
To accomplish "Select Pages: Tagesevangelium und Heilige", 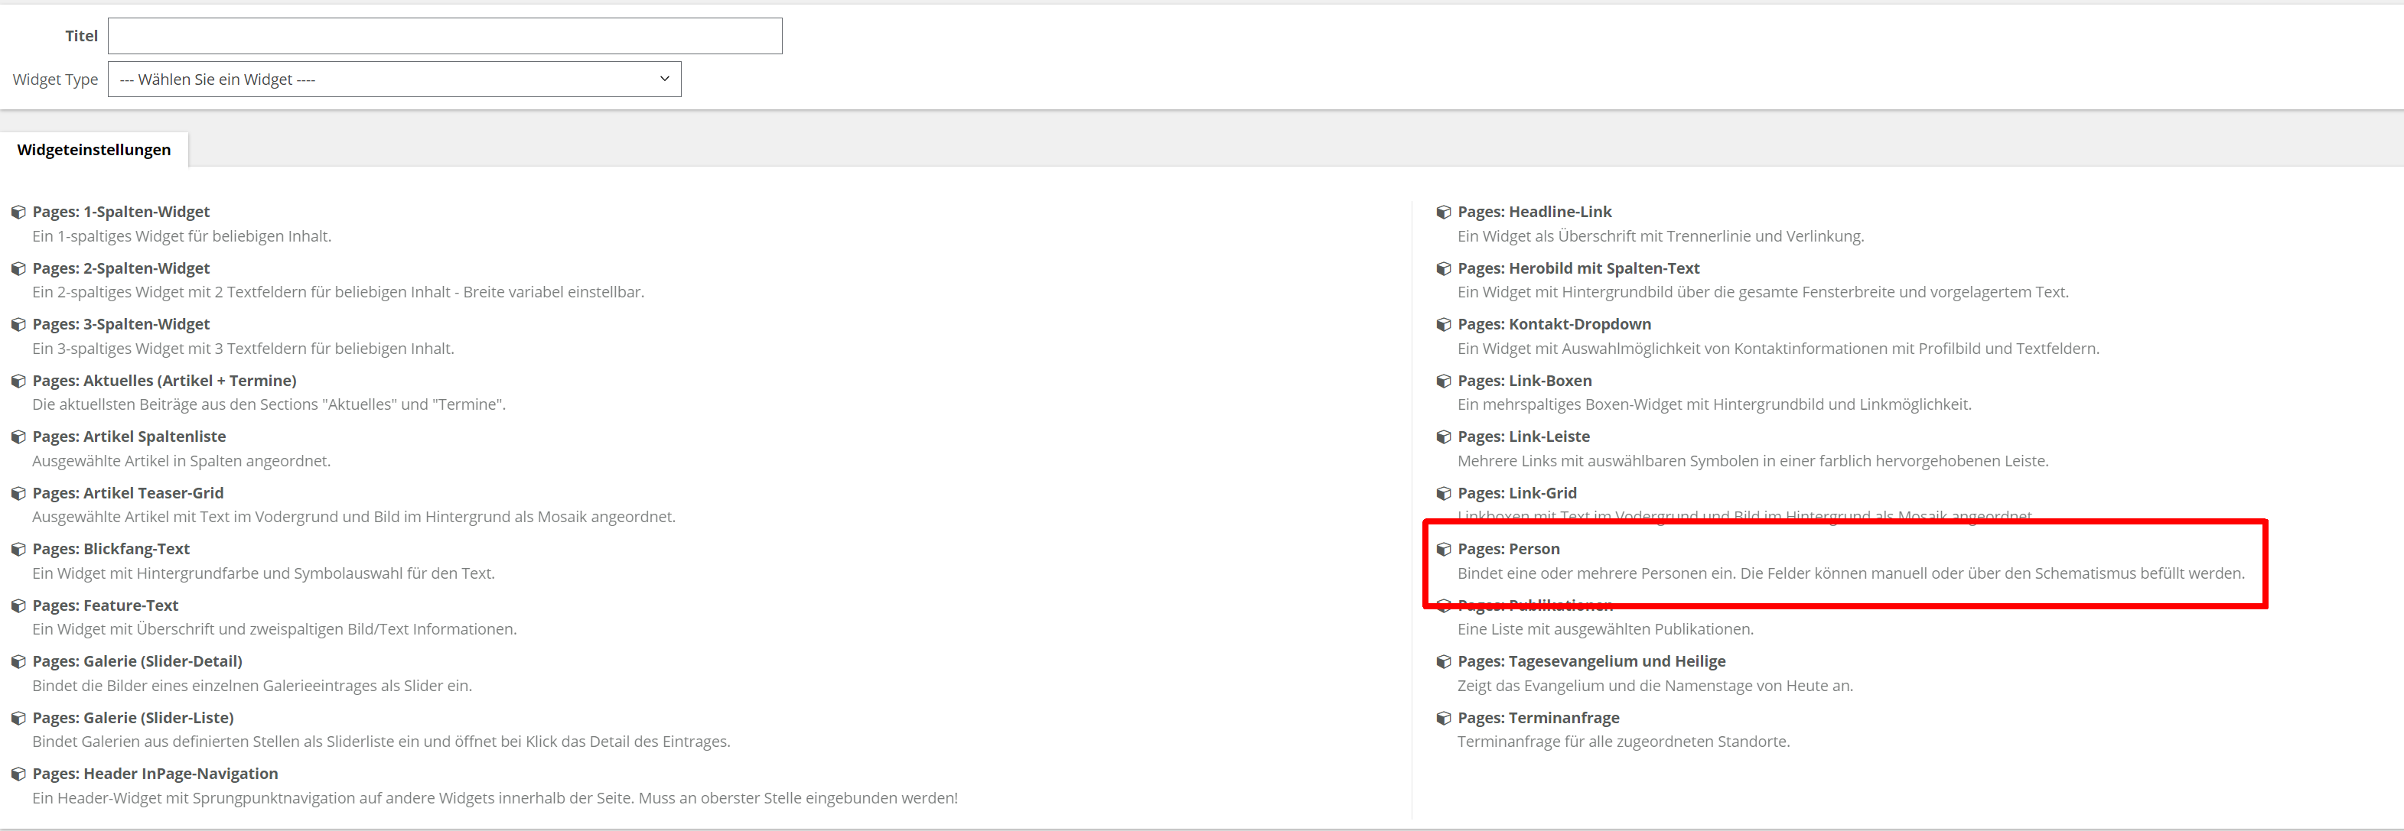I will pyautogui.click(x=1590, y=661).
